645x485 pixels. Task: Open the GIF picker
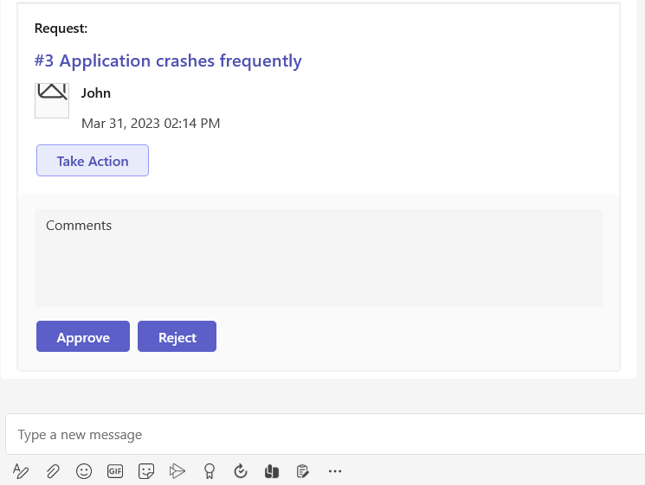pyautogui.click(x=115, y=471)
